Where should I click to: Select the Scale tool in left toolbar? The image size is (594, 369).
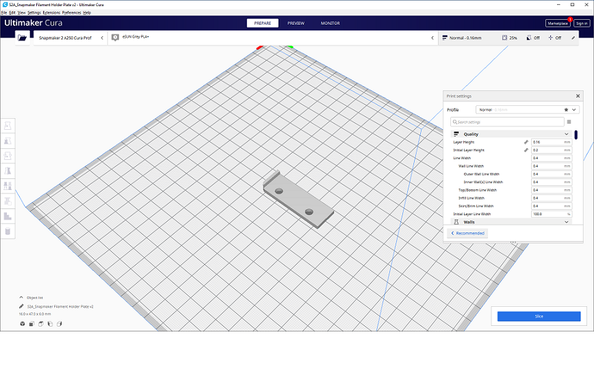8,141
